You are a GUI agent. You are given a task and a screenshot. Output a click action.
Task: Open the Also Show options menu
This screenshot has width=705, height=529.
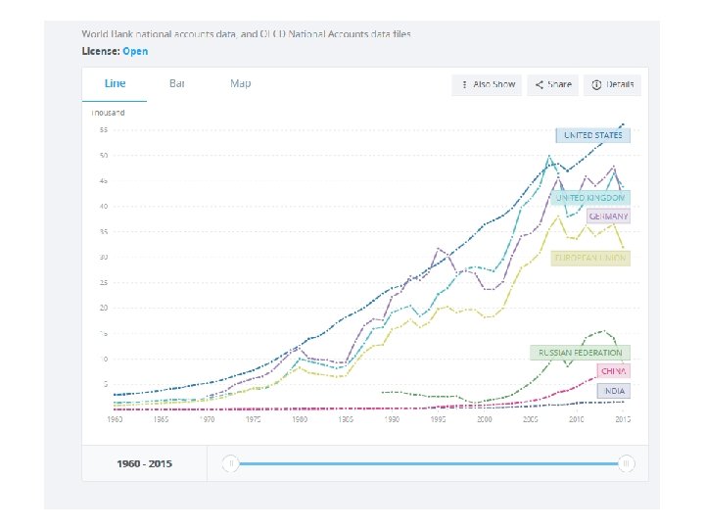click(489, 84)
